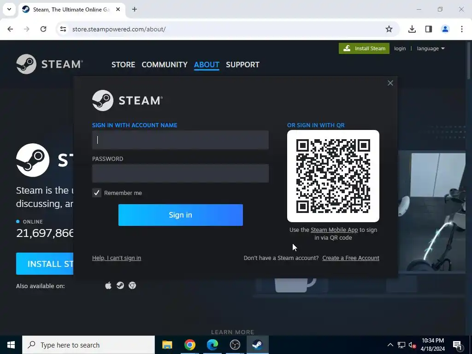Click the muted volume tray icon
The width and height of the screenshot is (472, 354).
413,345
